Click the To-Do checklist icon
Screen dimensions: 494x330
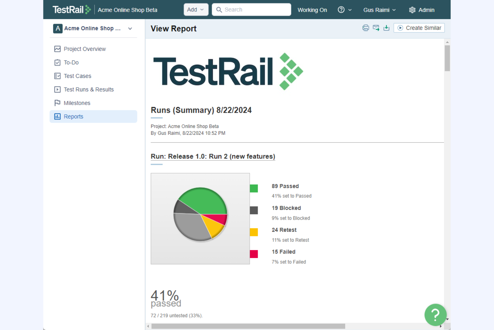[x=57, y=62]
